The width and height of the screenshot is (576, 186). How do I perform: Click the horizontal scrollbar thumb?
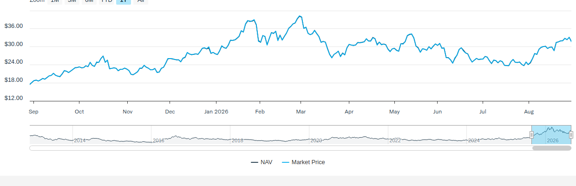click(x=551, y=148)
